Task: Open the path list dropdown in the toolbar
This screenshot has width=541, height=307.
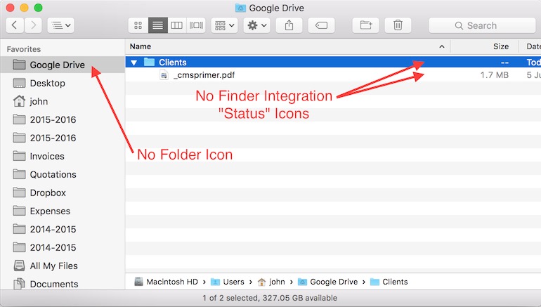Action: [x=60, y=25]
